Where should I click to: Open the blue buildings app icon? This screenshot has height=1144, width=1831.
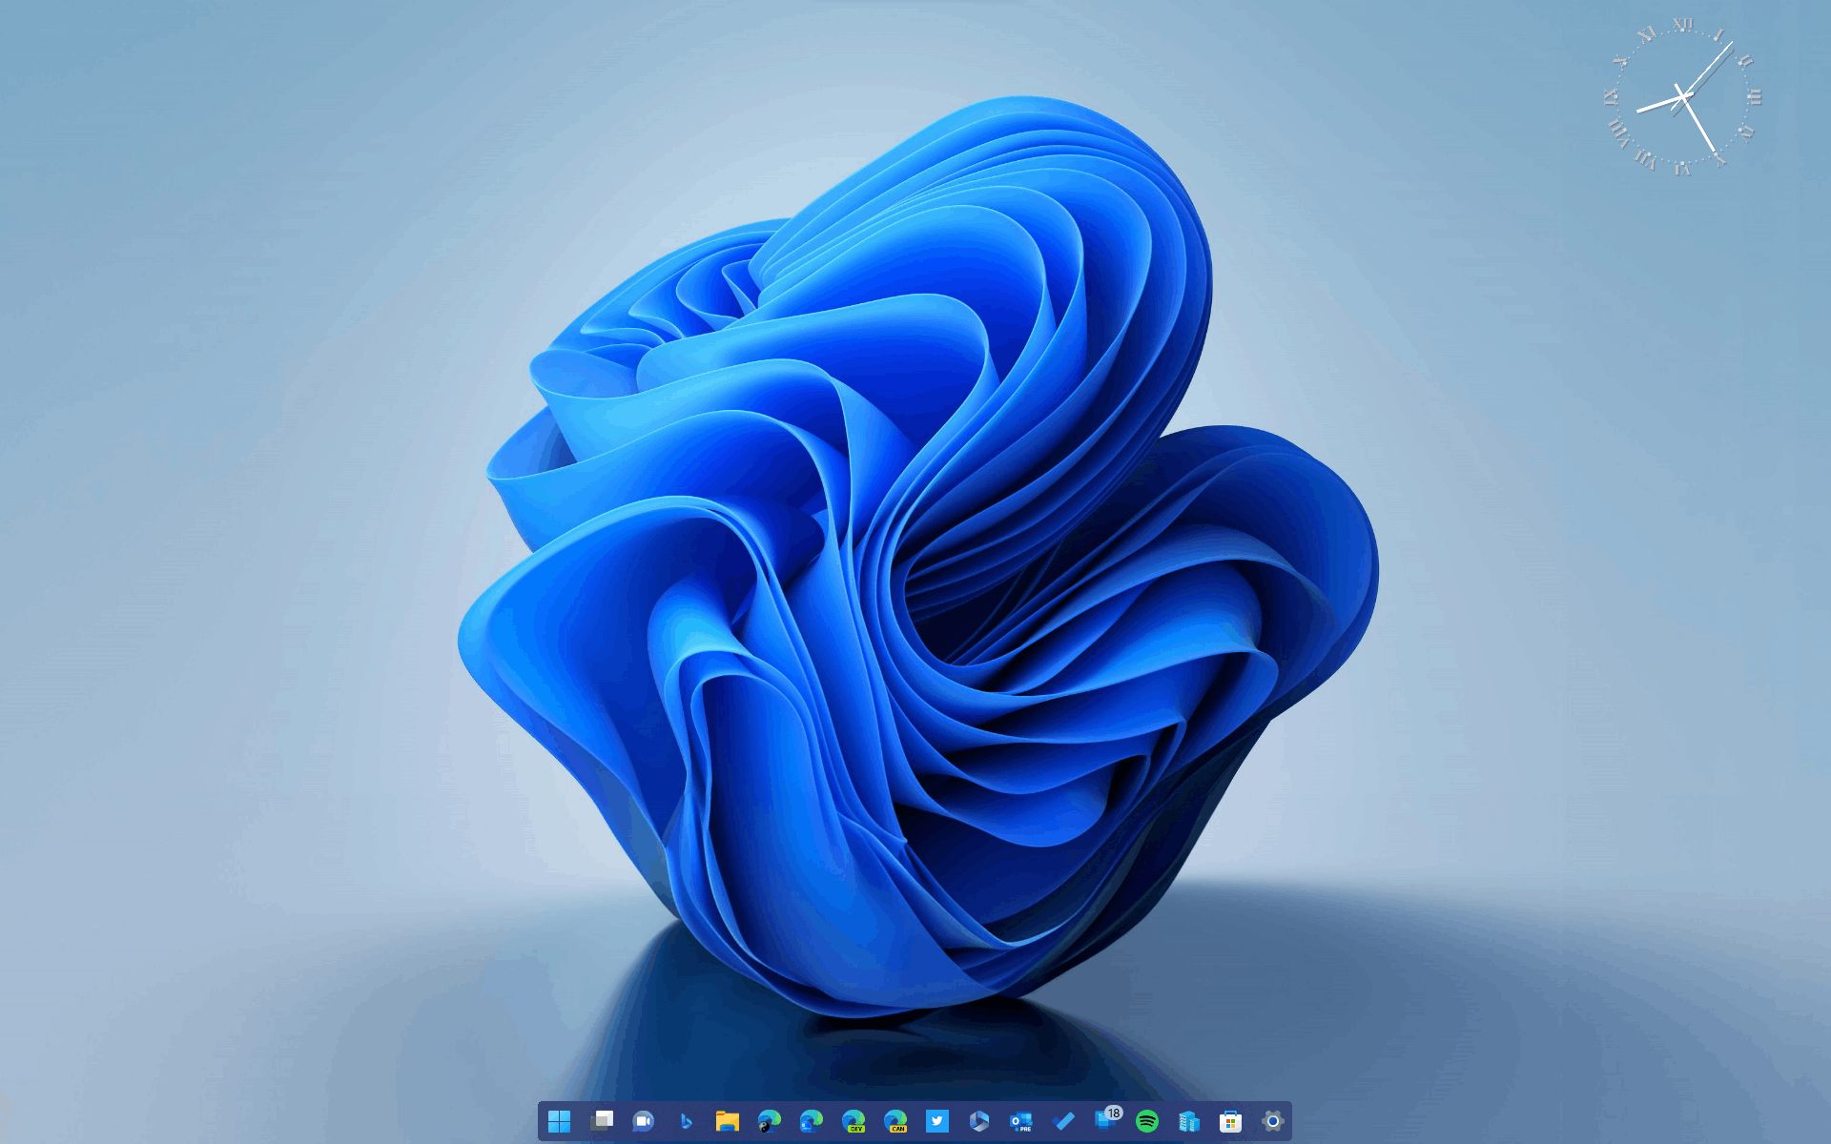(x=1189, y=1121)
